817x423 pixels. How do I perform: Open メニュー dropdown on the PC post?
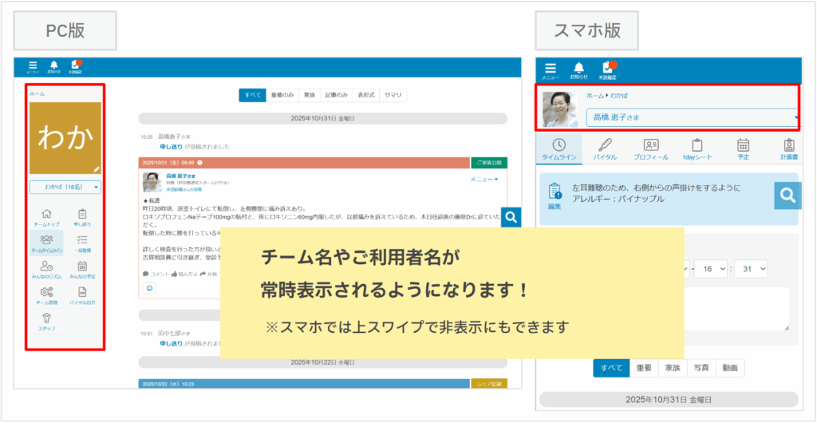[484, 180]
